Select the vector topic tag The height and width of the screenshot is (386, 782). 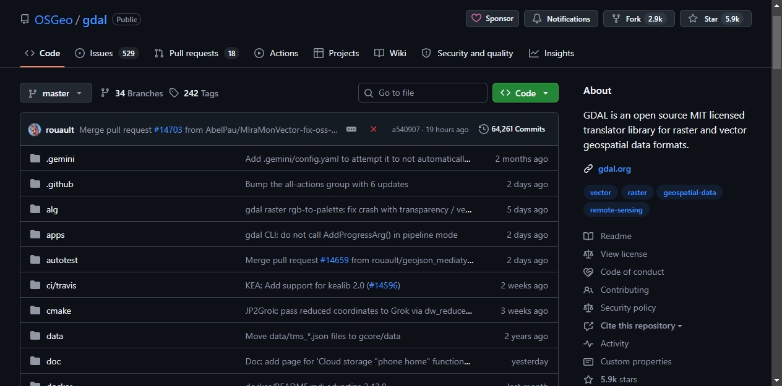click(x=600, y=193)
